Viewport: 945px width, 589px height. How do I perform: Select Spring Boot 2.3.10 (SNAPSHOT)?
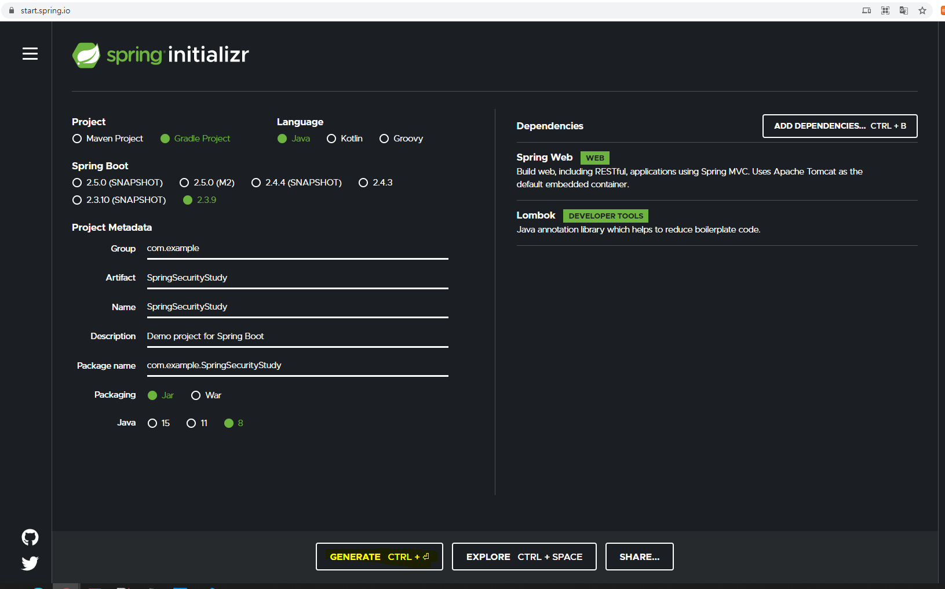pyautogui.click(x=119, y=200)
